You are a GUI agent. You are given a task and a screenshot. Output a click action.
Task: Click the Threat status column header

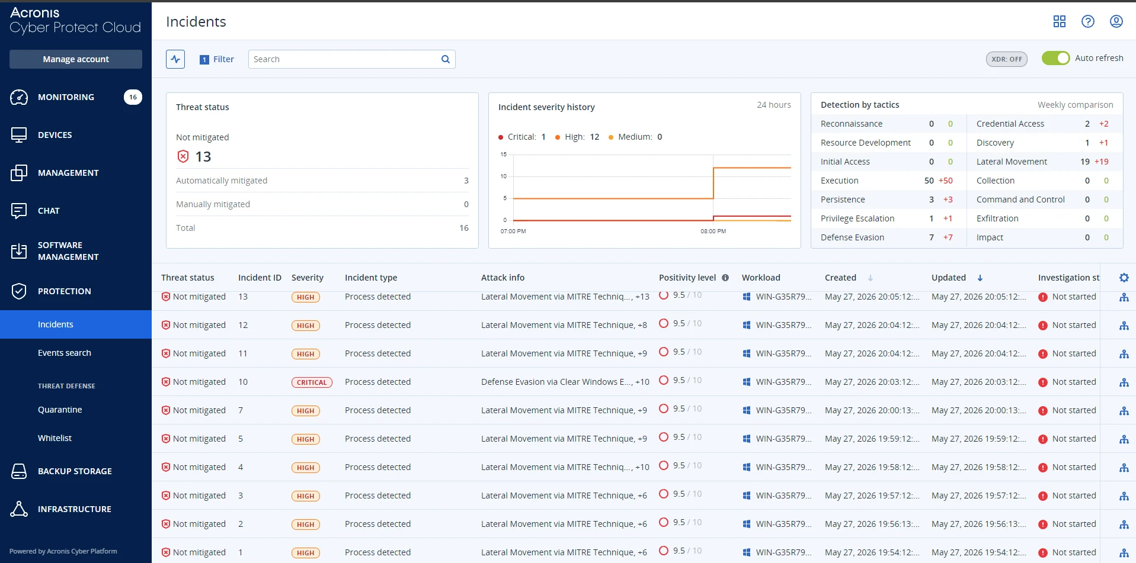[188, 278]
